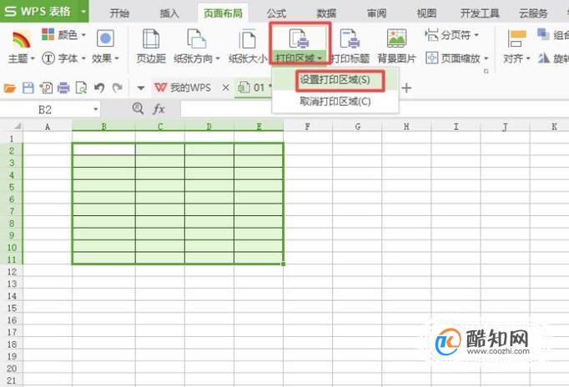Open the 颜色 theme colors menu

coord(64,35)
